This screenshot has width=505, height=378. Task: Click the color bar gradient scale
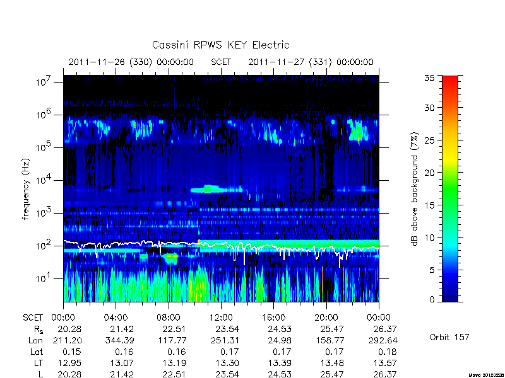point(450,188)
